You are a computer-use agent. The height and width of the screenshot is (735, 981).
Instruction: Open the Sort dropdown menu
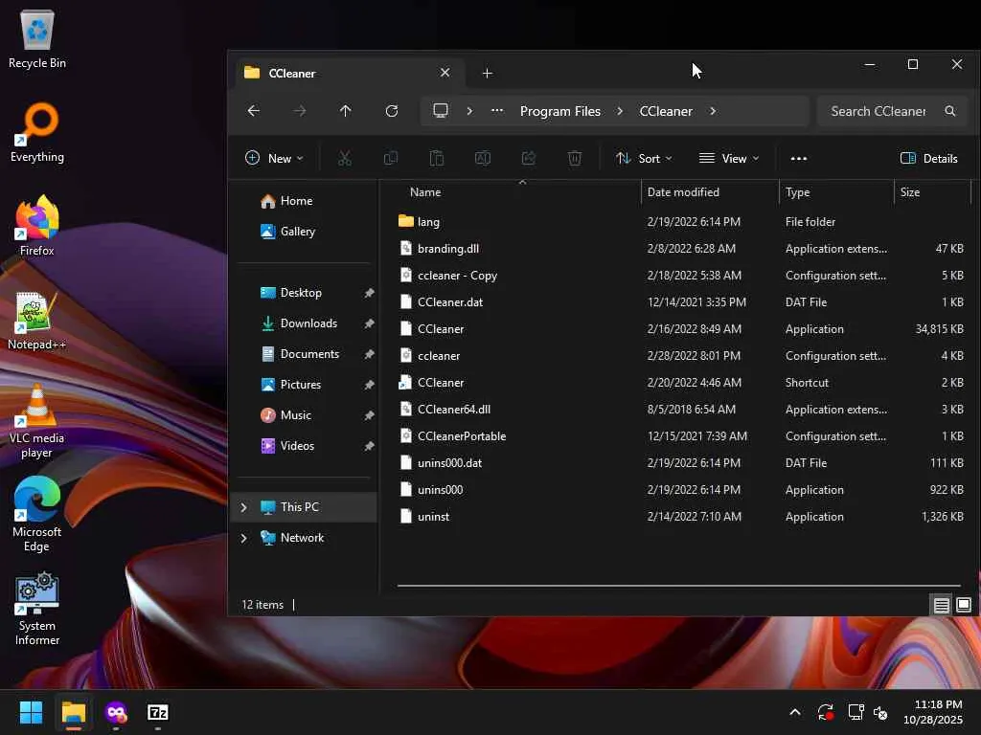[644, 159]
